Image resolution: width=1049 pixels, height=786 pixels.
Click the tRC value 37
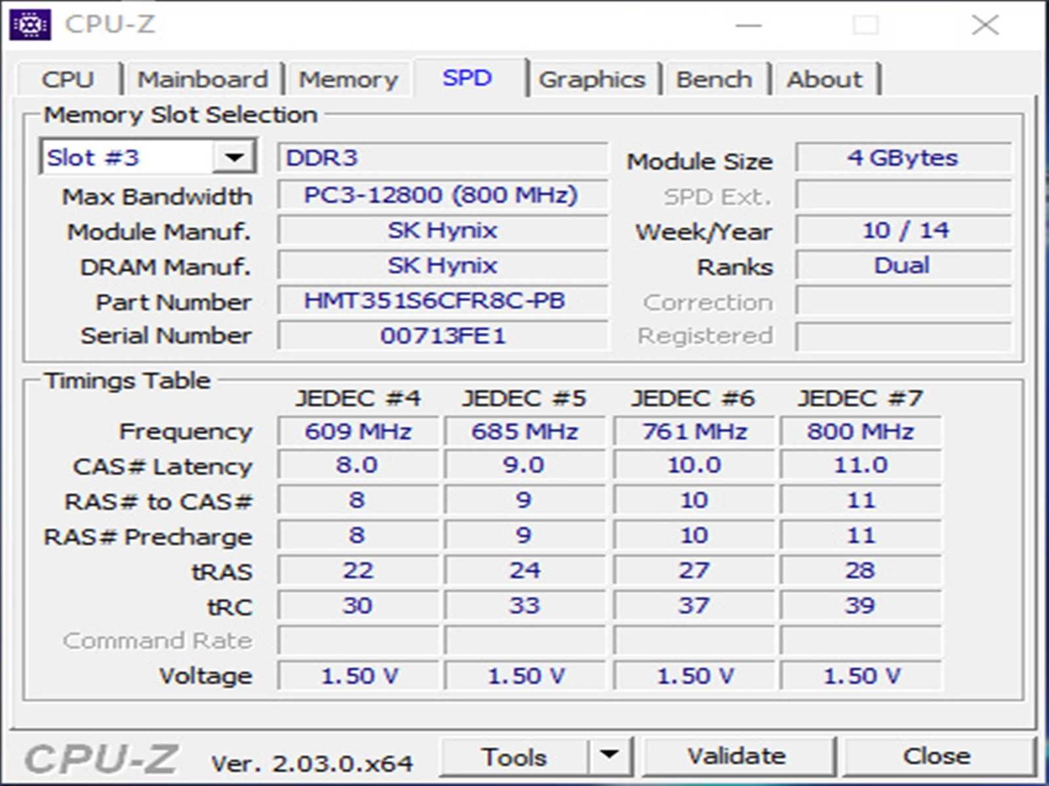click(x=694, y=605)
